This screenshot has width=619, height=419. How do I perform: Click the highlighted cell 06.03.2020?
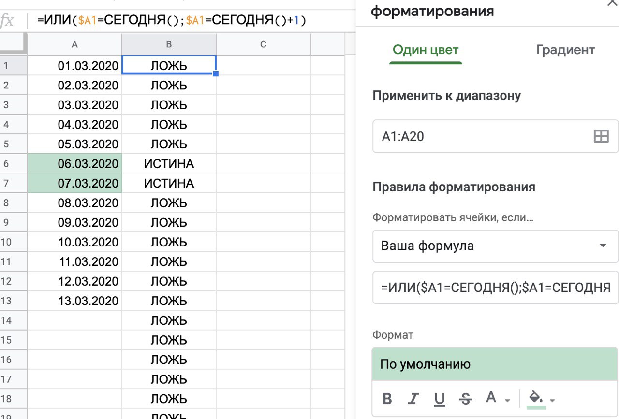[x=75, y=164]
